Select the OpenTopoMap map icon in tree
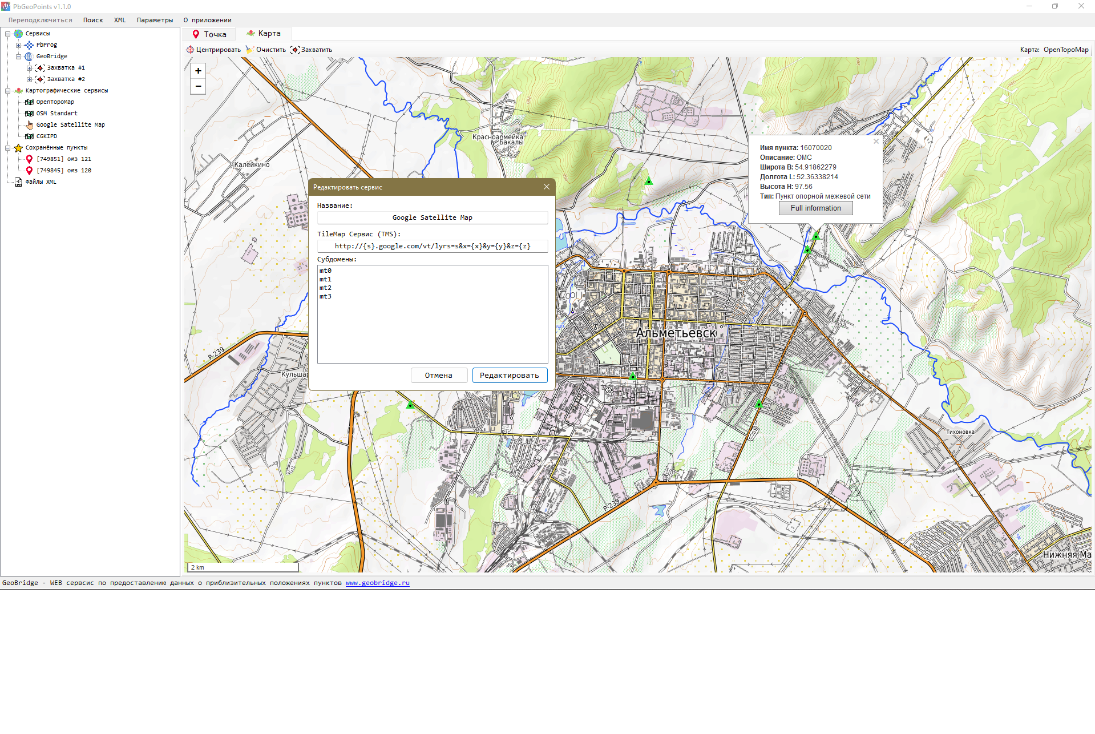This screenshot has height=734, width=1095. [x=29, y=102]
